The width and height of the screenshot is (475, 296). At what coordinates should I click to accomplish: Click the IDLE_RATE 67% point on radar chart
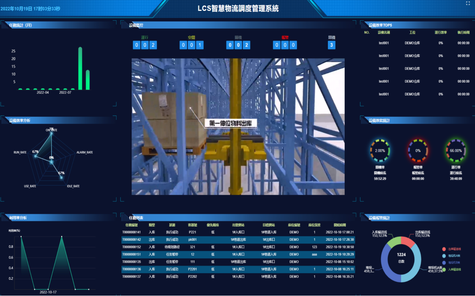[x=61, y=177]
